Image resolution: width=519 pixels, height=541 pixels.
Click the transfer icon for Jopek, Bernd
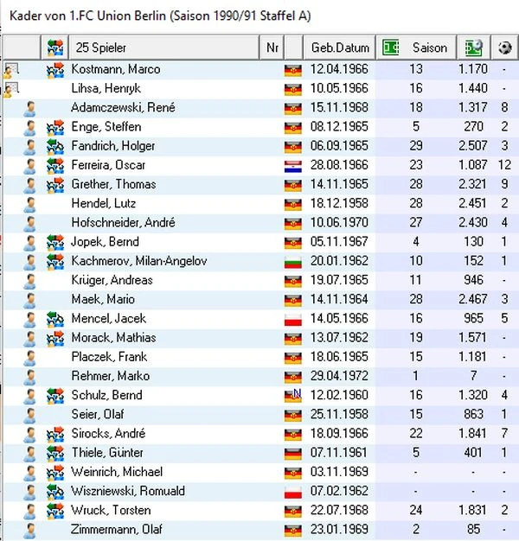coord(55,243)
